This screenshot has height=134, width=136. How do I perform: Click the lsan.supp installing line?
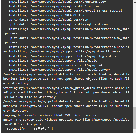click(x=53, y=6)
